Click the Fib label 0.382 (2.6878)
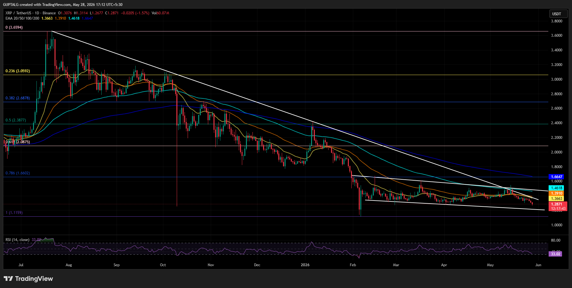572x288 pixels. 18,98
